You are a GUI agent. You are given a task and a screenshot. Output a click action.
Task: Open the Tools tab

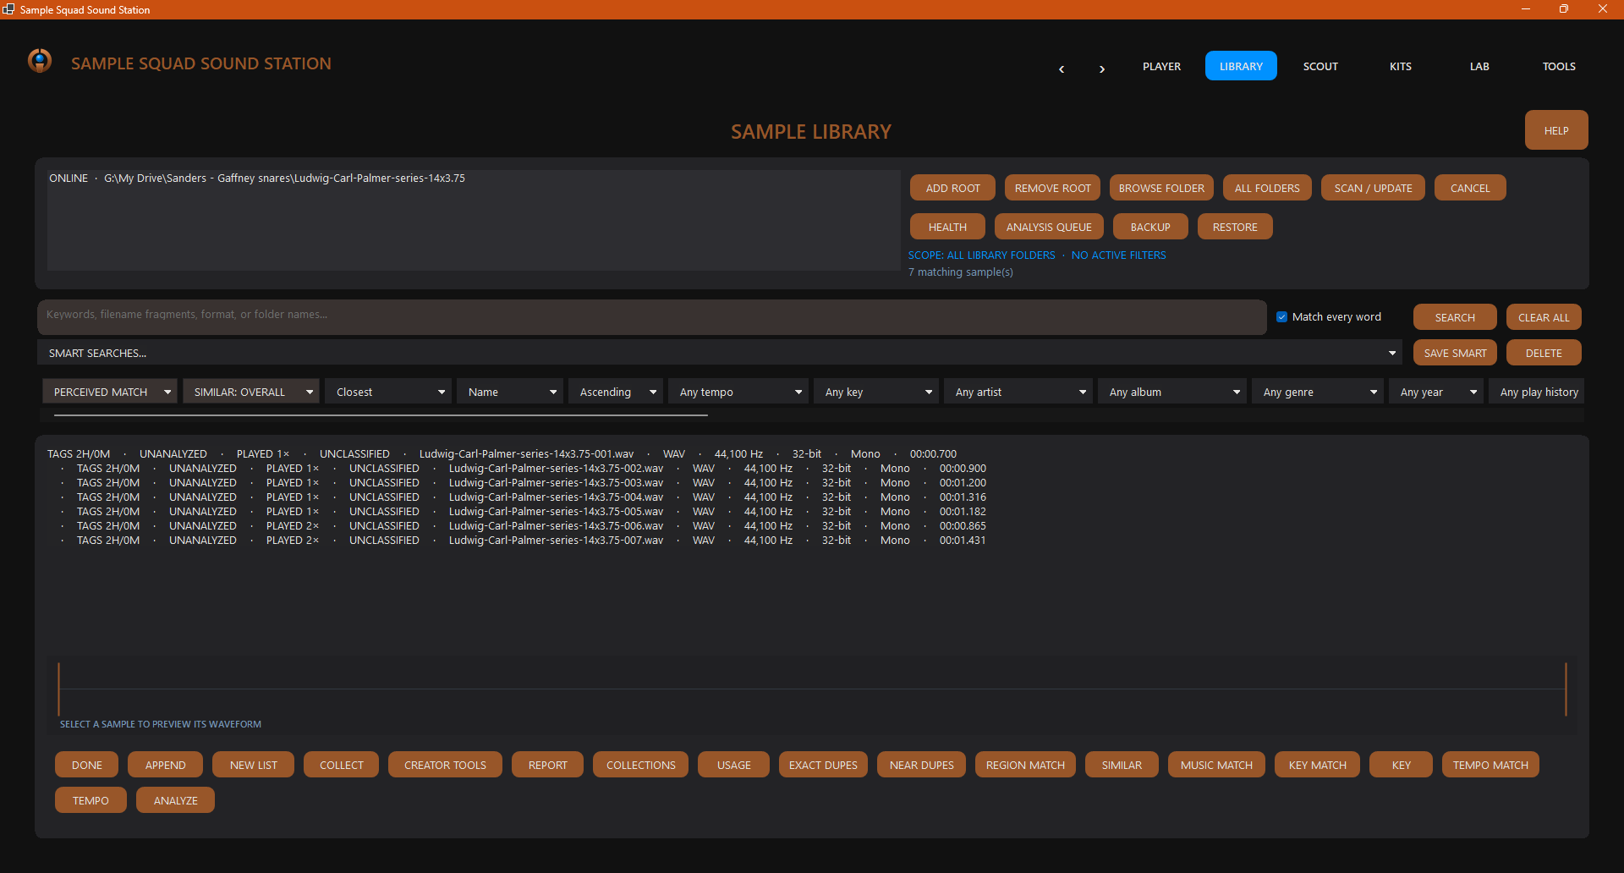[1559, 66]
